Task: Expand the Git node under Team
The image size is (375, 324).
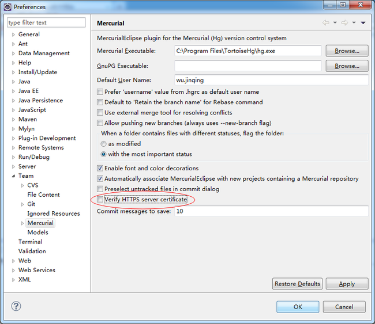Action: click(x=22, y=204)
